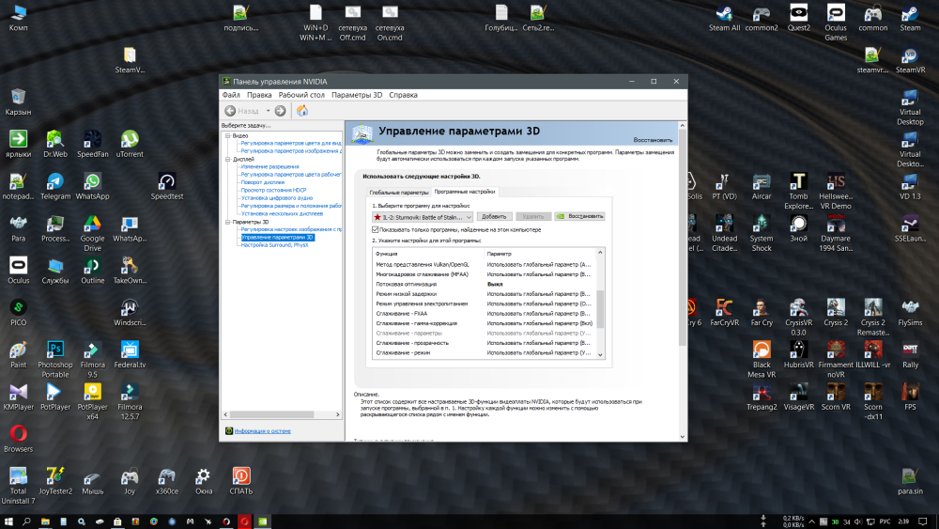The height and width of the screenshot is (529, 939).
Task: Click the Добавить button
Action: [494, 216]
